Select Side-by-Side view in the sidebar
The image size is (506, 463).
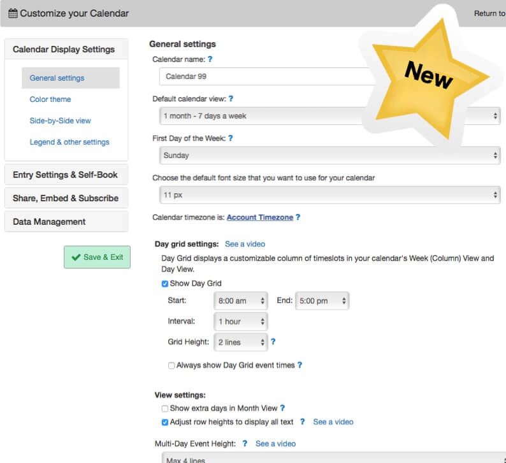[61, 120]
